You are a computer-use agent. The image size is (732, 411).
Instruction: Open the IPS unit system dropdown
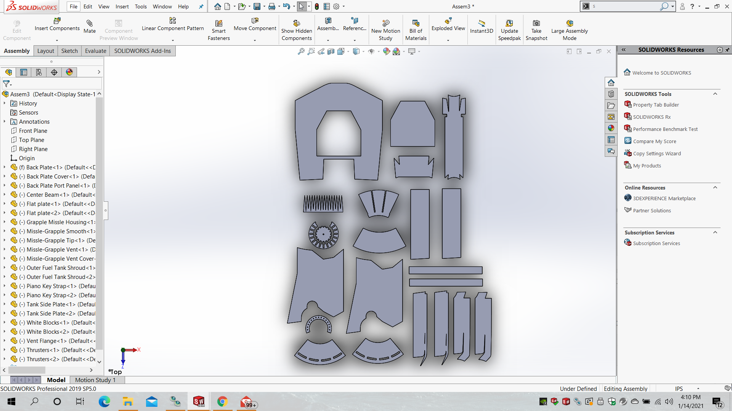pos(698,389)
